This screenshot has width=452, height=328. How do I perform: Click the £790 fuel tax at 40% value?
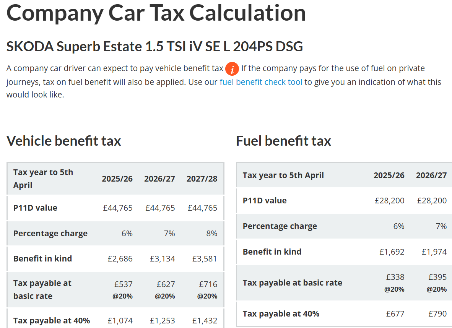coord(437,314)
